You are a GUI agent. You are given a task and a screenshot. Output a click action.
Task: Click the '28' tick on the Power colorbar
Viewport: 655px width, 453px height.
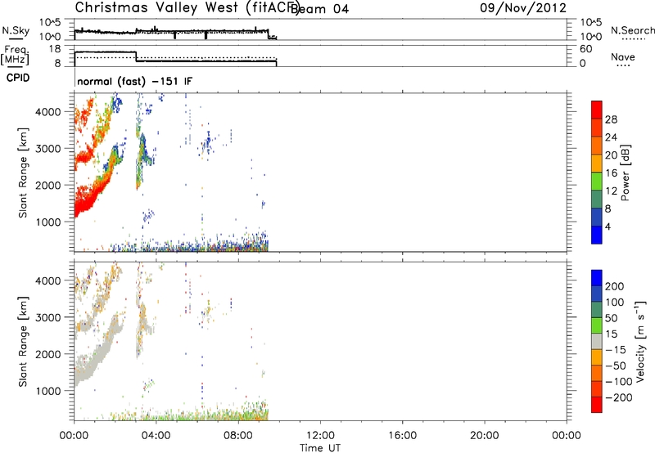pos(611,119)
